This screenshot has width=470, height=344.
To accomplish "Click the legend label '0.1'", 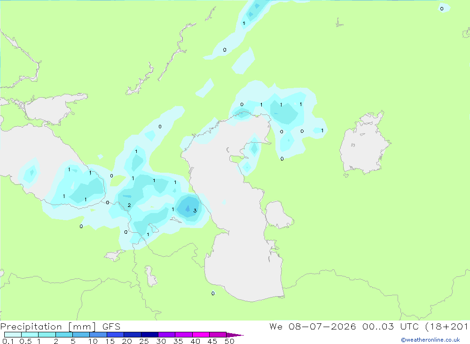I will pyautogui.click(x=8, y=341).
